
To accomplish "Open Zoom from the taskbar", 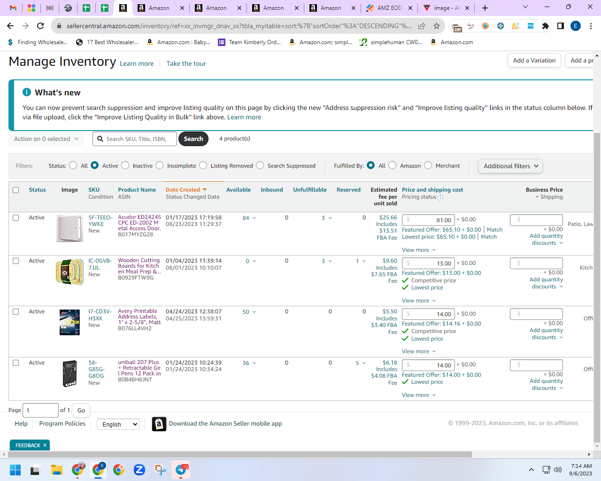I will [x=139, y=470].
